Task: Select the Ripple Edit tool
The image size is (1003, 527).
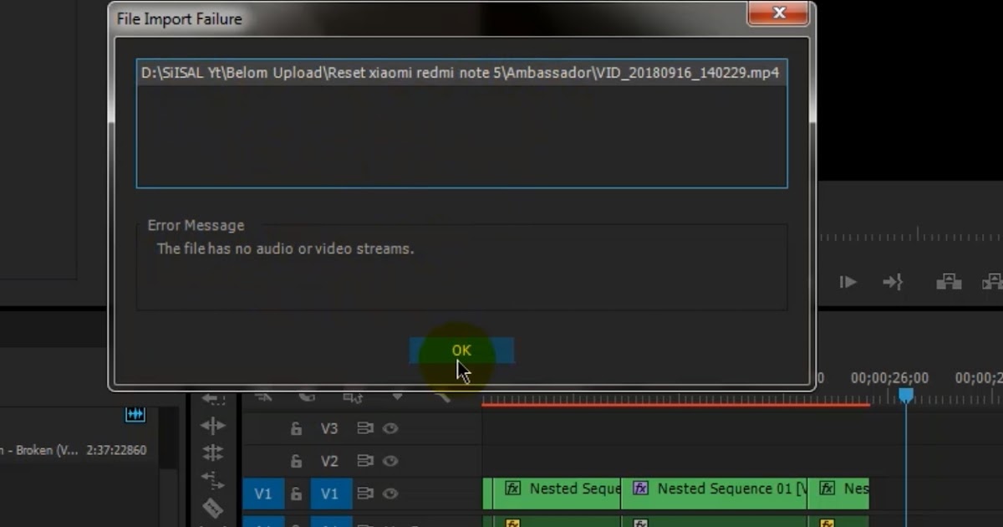Action: tap(215, 425)
